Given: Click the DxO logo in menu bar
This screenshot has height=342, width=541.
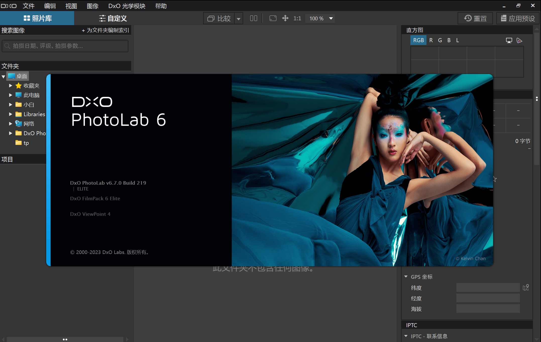Looking at the screenshot, I should point(9,6).
